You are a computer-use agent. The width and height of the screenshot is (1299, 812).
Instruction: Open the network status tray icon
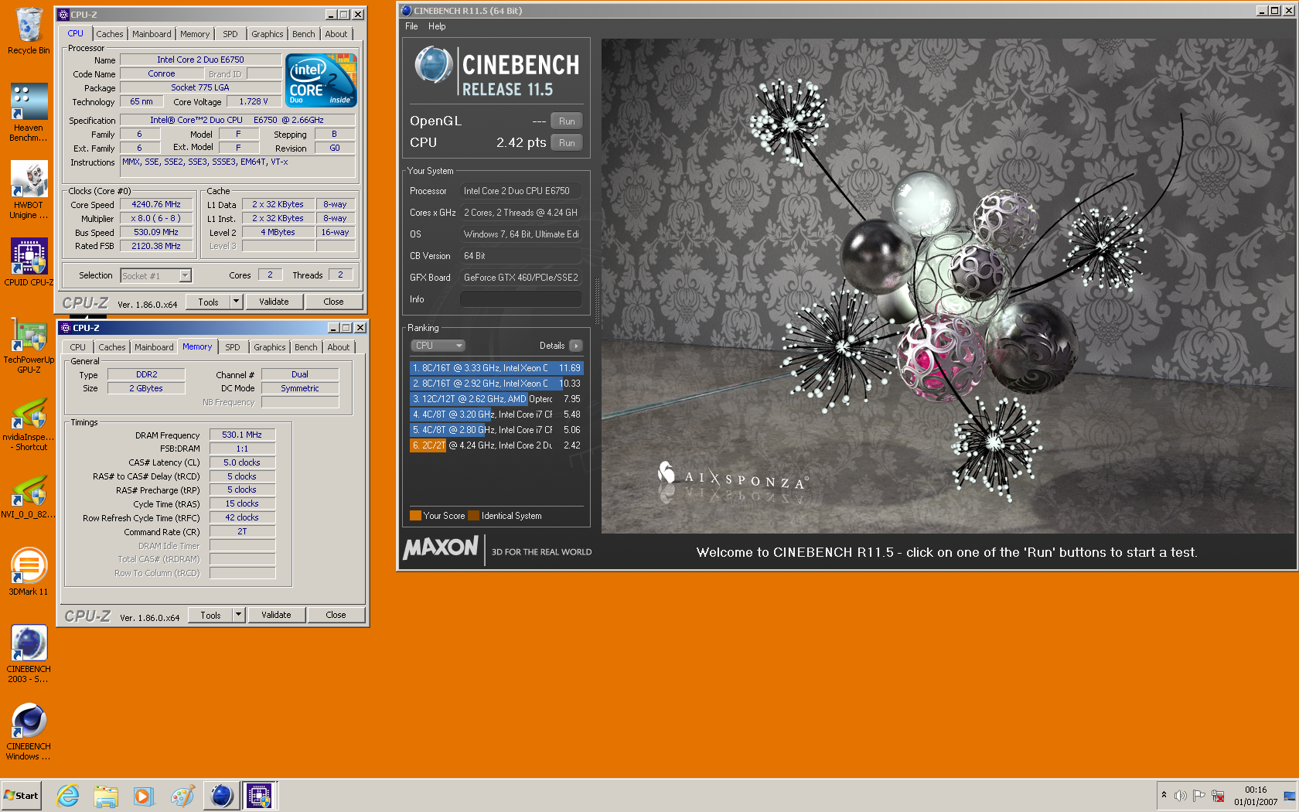coord(1218,796)
